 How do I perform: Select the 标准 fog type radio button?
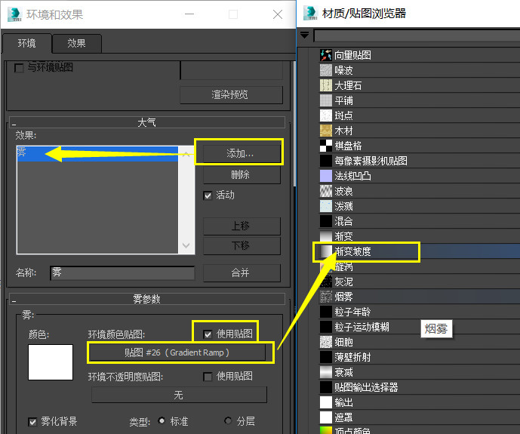[162, 421]
